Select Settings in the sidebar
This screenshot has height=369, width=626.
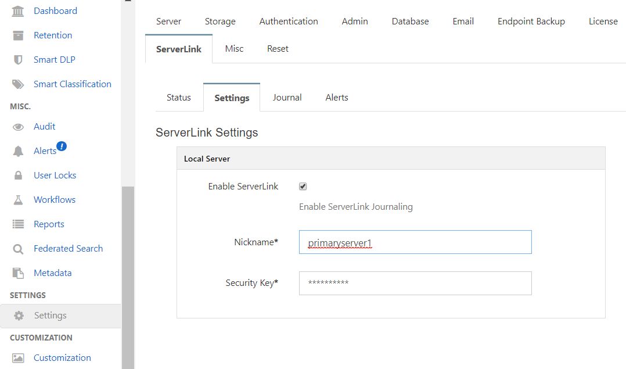click(60, 316)
